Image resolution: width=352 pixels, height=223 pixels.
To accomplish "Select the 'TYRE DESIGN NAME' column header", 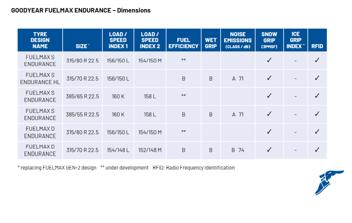I will point(40,40).
